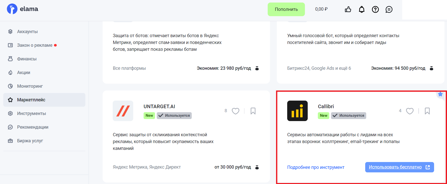Click the elama wordmark text
The image size is (447, 184).
29,9
